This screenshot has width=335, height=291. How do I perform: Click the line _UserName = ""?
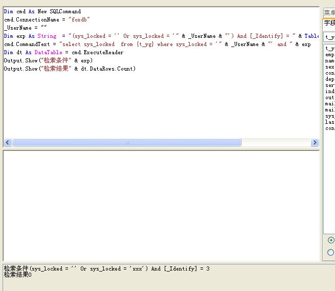(25, 28)
